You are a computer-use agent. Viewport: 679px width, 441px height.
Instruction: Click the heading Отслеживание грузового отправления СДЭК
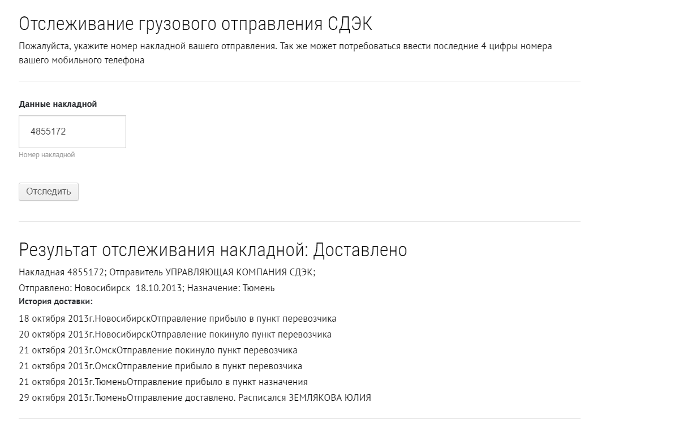195,25
